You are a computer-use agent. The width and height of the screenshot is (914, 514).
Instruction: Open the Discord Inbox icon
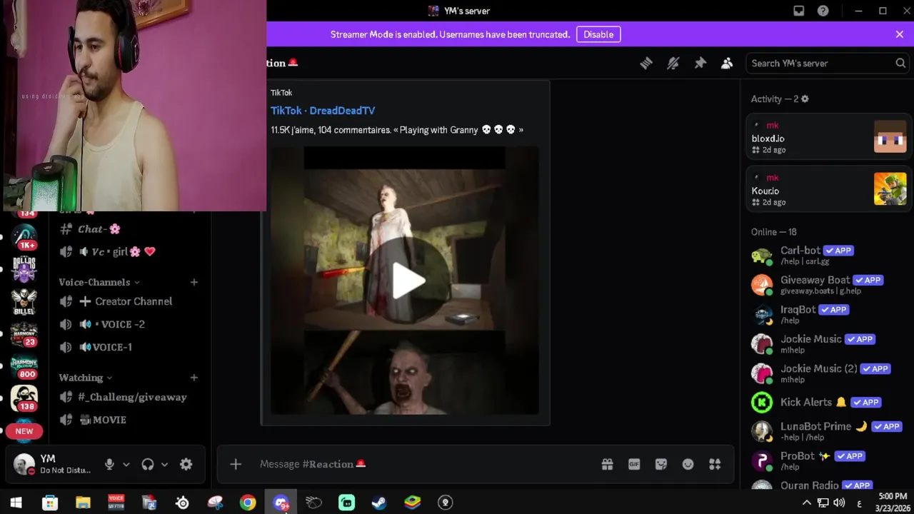[x=799, y=11]
